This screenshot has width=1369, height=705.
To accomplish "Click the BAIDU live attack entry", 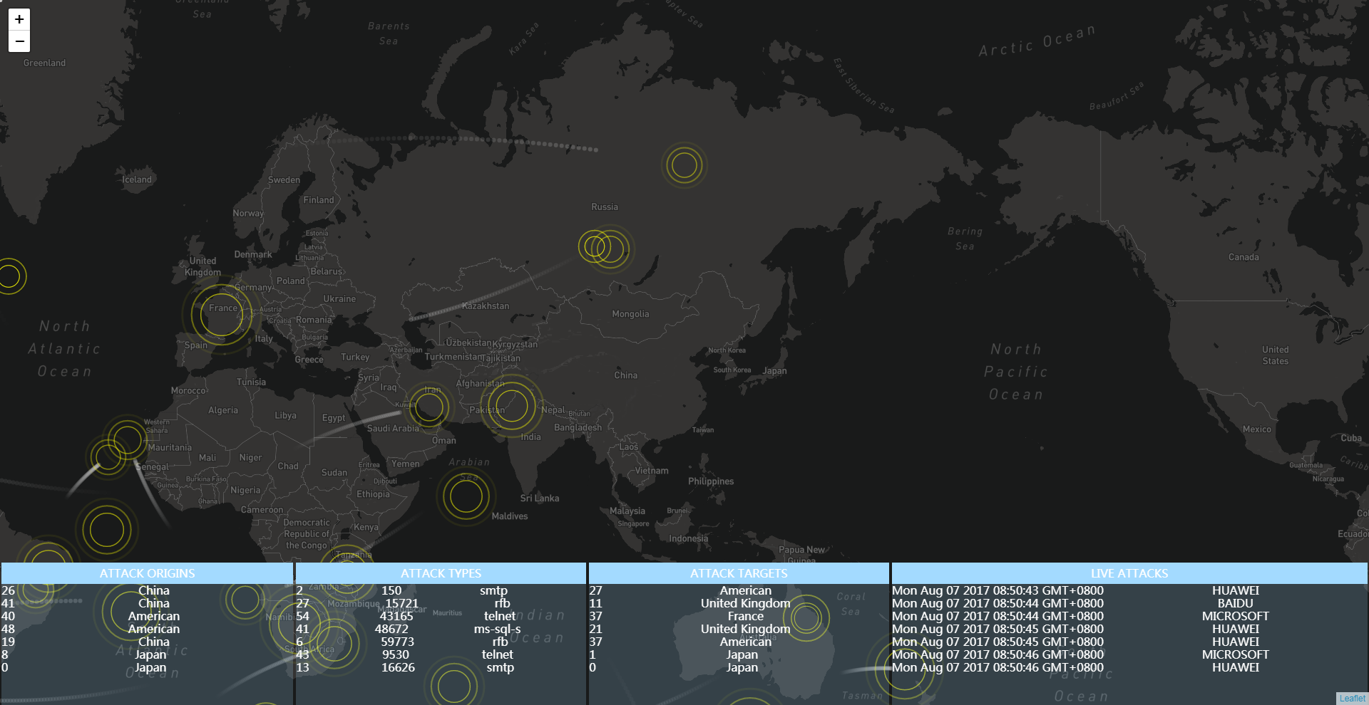I will (1129, 603).
